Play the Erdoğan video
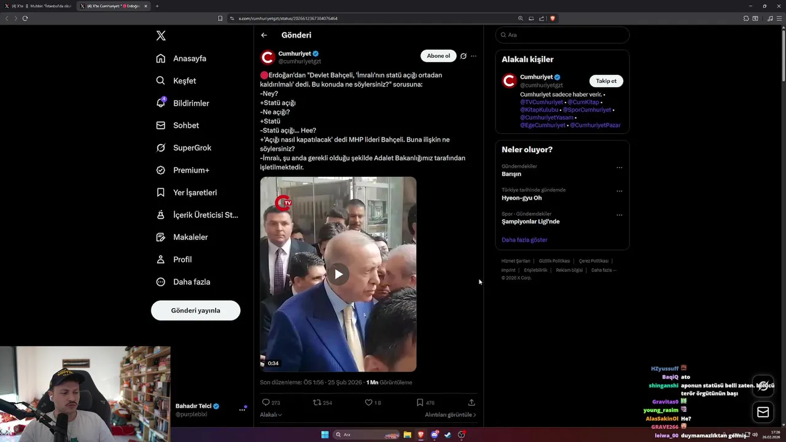Viewport: 786px width, 442px height. 338,274
